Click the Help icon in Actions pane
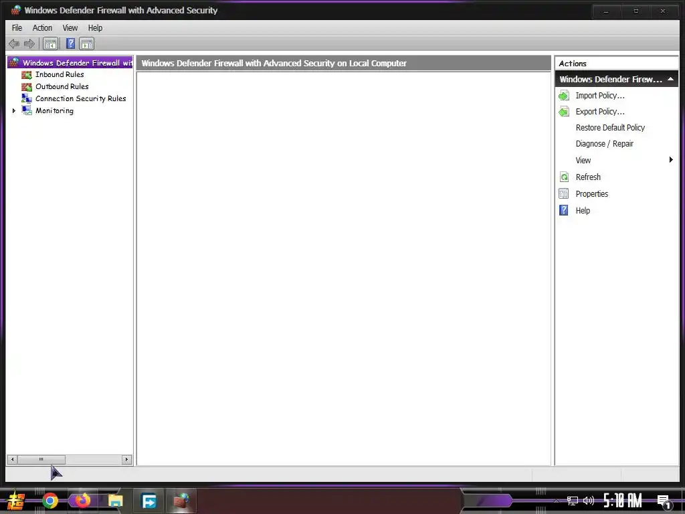 pos(564,210)
